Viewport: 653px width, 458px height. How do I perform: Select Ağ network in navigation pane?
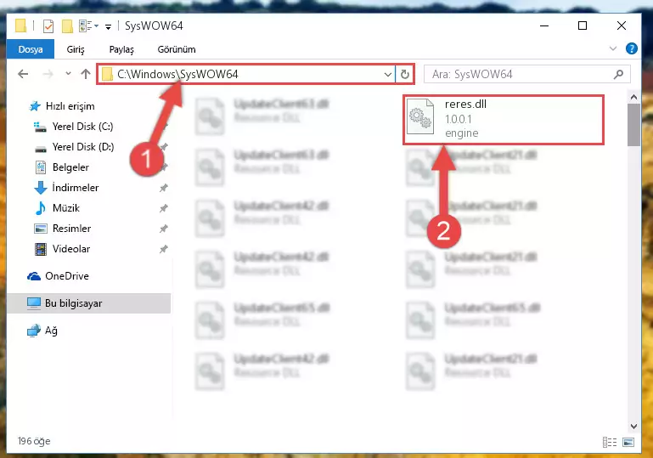pos(42,331)
